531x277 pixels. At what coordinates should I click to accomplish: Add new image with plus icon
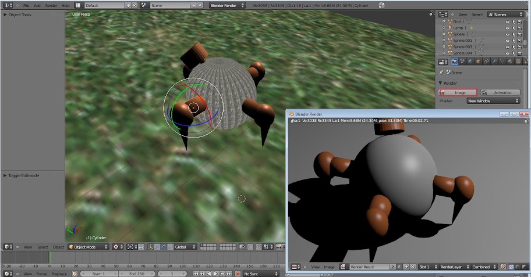[407, 267]
